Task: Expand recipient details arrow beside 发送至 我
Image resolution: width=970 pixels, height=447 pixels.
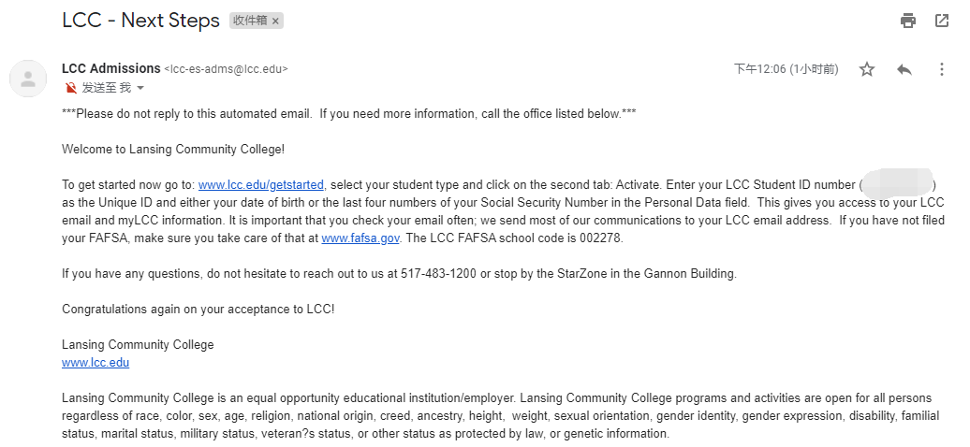Action: click(x=140, y=88)
